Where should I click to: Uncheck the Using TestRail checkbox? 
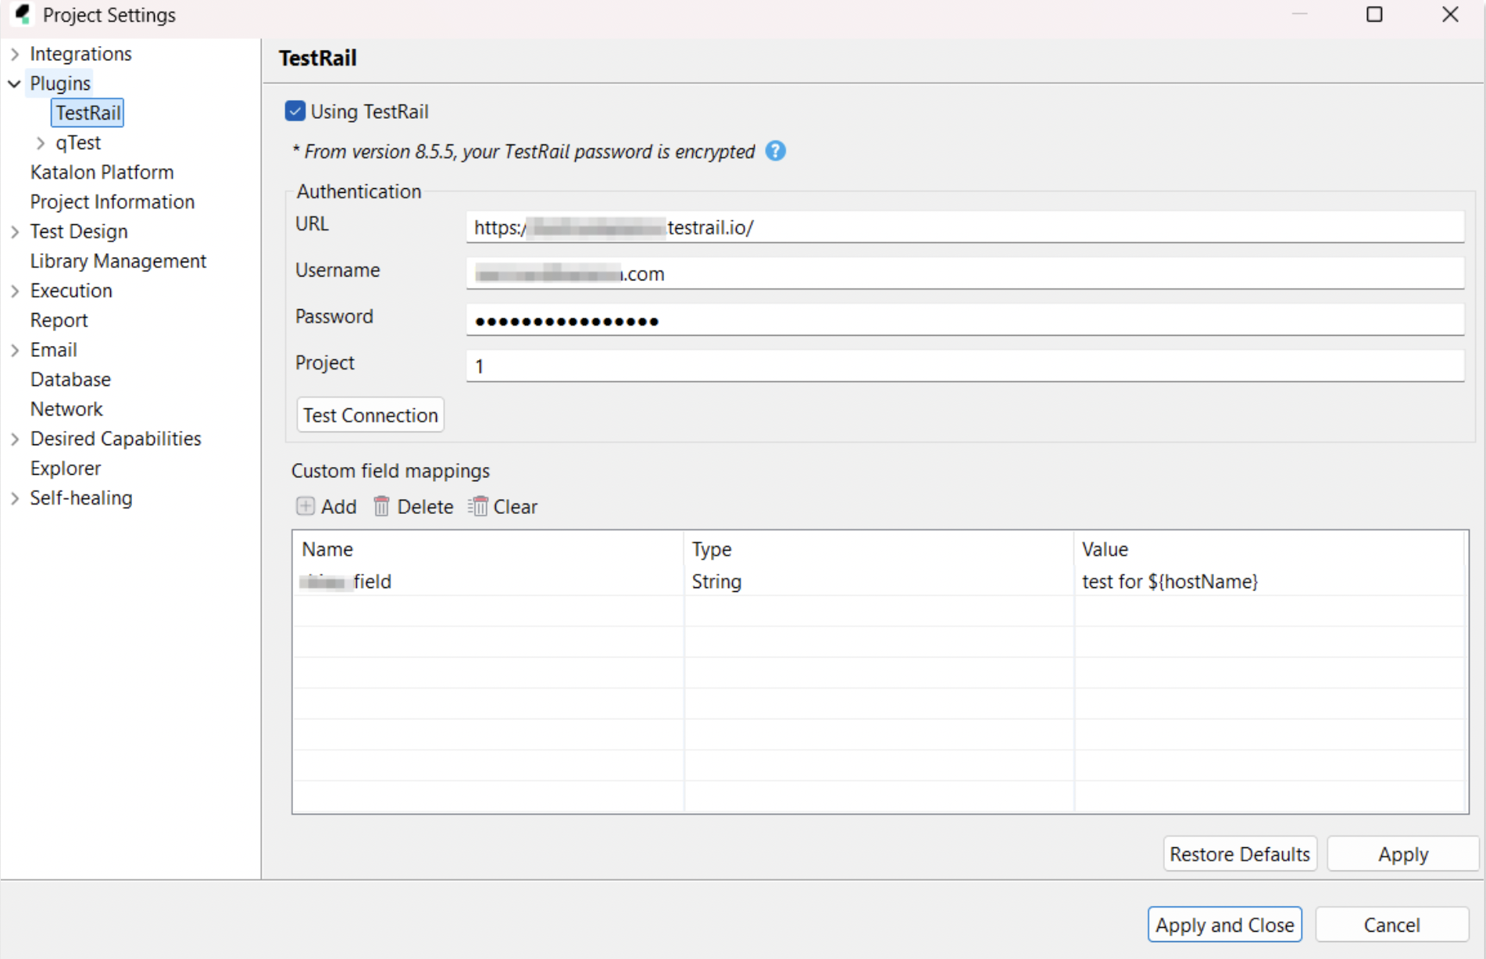point(295,111)
